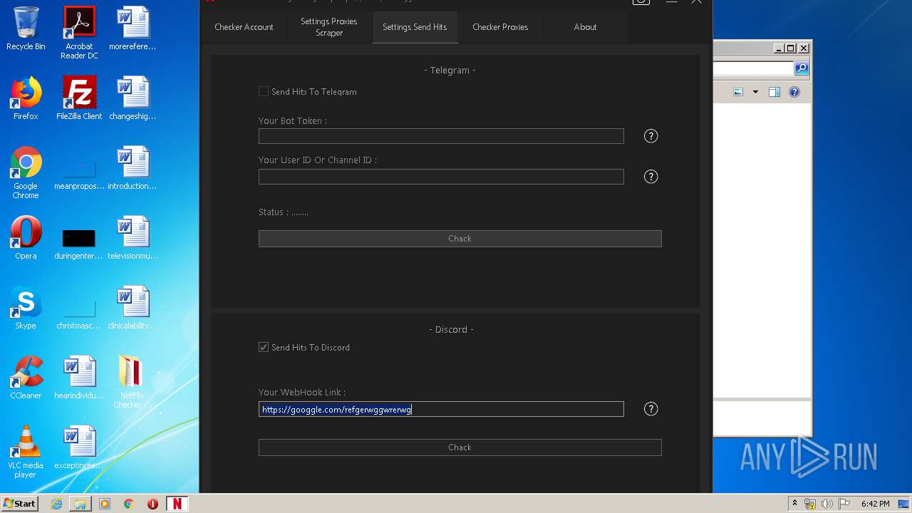912x513 pixels.
Task: Show hidden system tray icons
Action: point(794,504)
